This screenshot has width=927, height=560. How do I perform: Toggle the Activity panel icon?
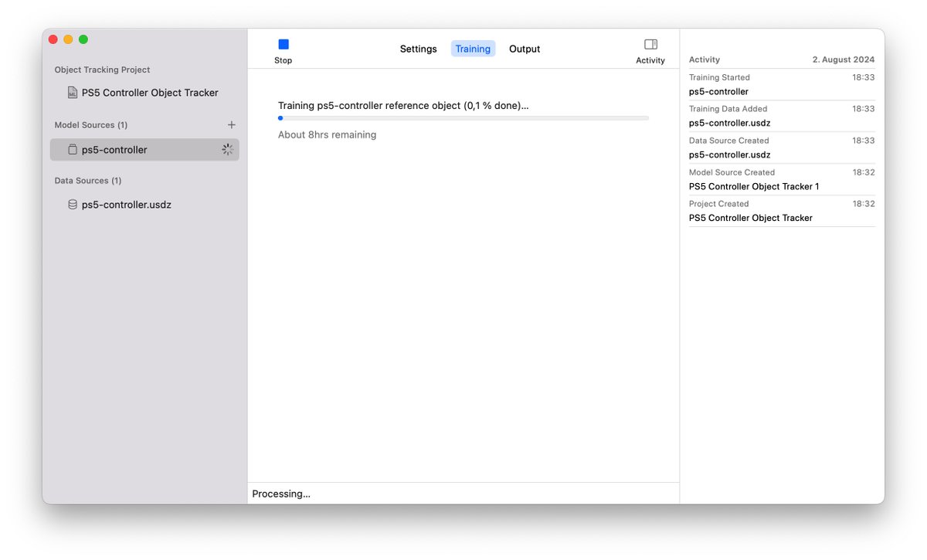pyautogui.click(x=650, y=45)
